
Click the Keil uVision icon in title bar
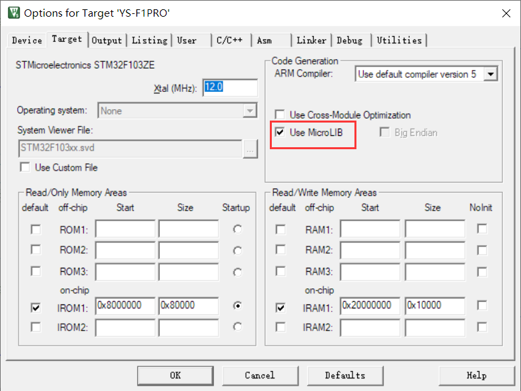point(13,13)
